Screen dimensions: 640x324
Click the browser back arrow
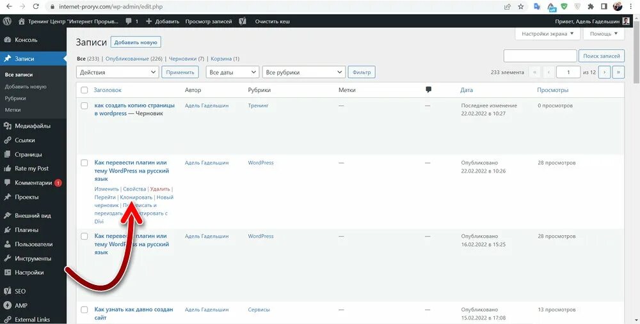coord(10,6)
